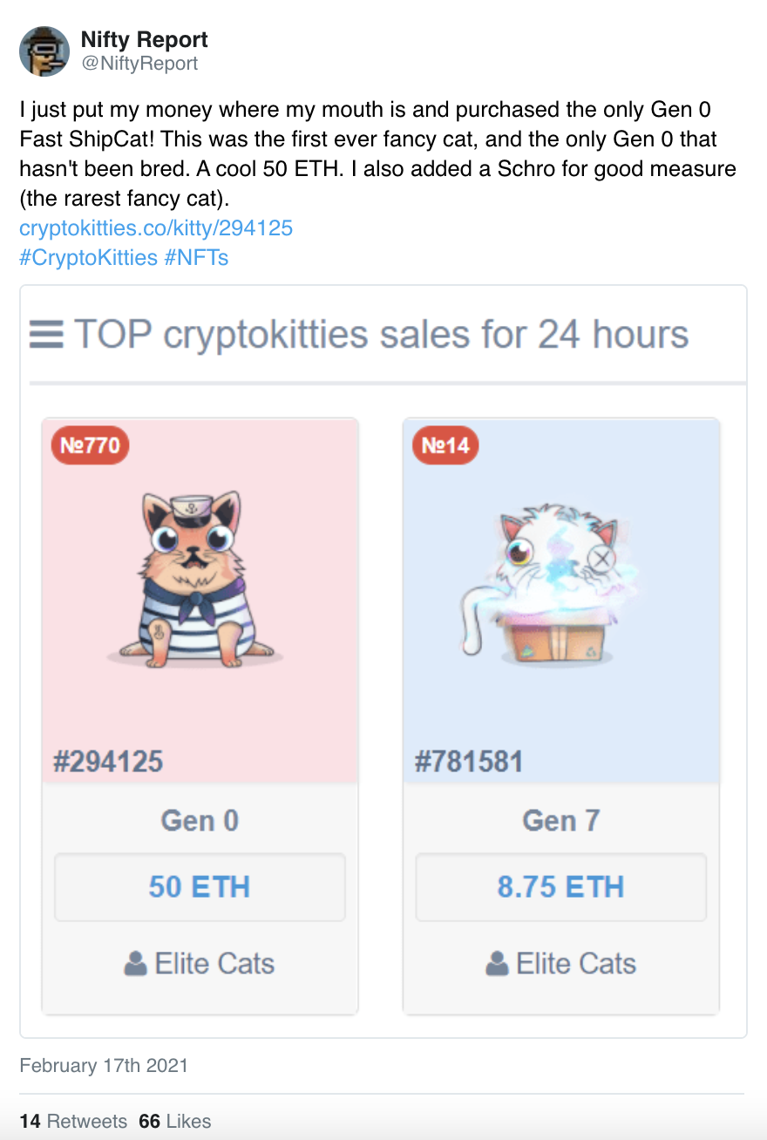This screenshot has height=1140, width=767.
Task: Select kitty ID #294125 label
Action: point(108,762)
